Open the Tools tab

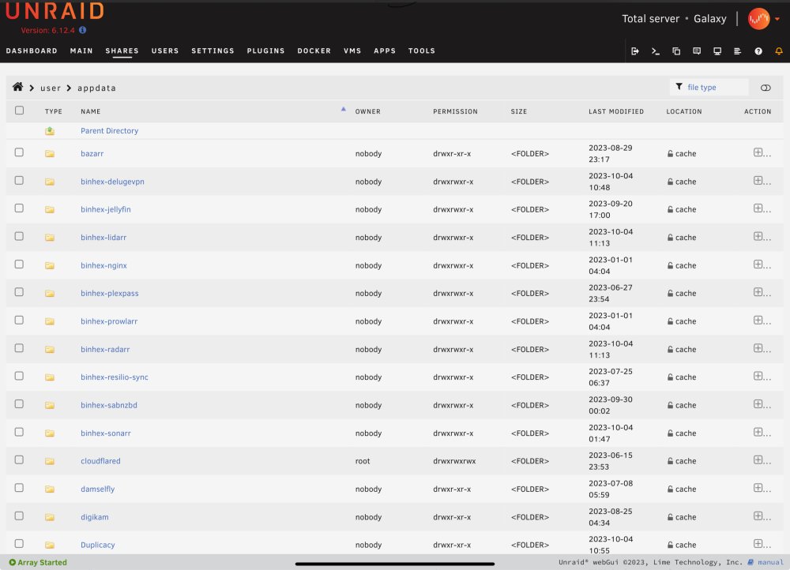[422, 51]
